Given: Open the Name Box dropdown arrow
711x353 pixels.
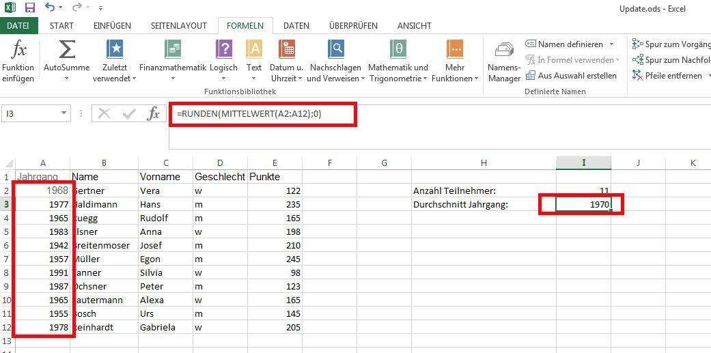Looking at the screenshot, I should [64, 114].
